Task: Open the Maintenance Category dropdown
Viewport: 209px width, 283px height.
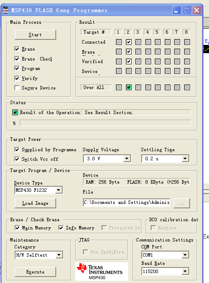Action: pyautogui.click(x=59, y=255)
